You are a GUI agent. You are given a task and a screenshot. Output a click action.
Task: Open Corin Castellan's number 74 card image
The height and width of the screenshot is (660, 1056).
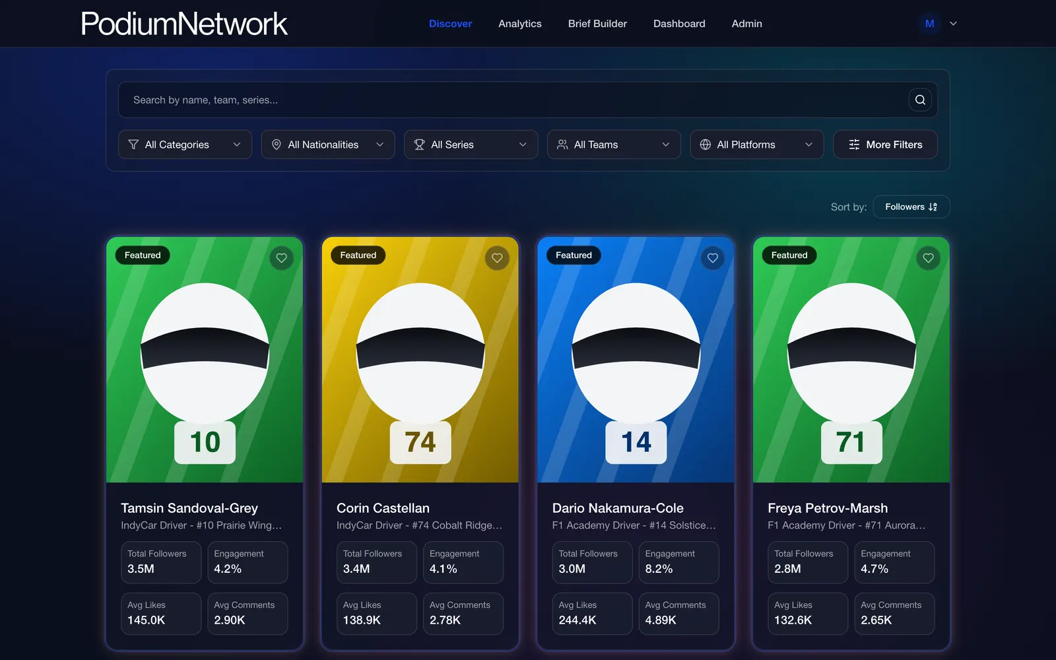click(420, 360)
